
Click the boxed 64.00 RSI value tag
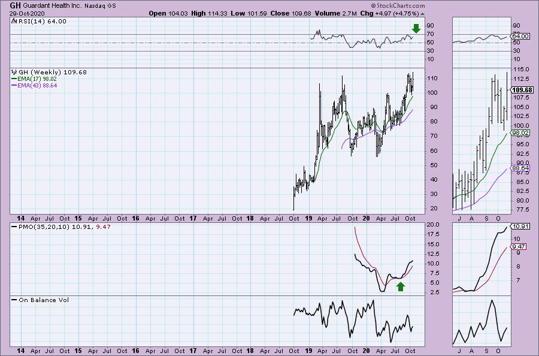click(520, 36)
